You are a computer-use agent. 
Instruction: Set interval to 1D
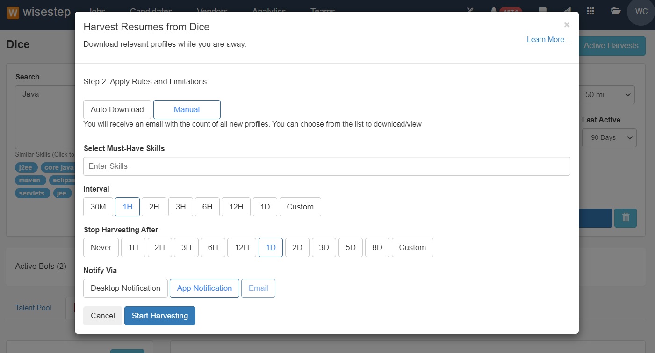pos(265,207)
